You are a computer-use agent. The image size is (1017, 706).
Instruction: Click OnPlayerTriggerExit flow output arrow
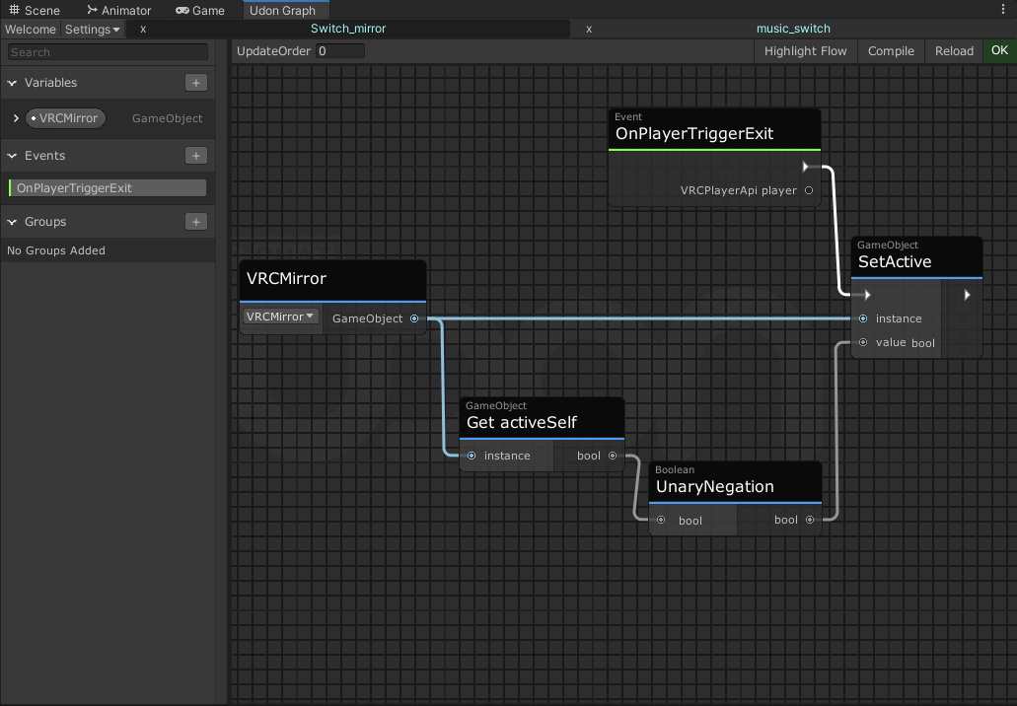[x=807, y=167]
